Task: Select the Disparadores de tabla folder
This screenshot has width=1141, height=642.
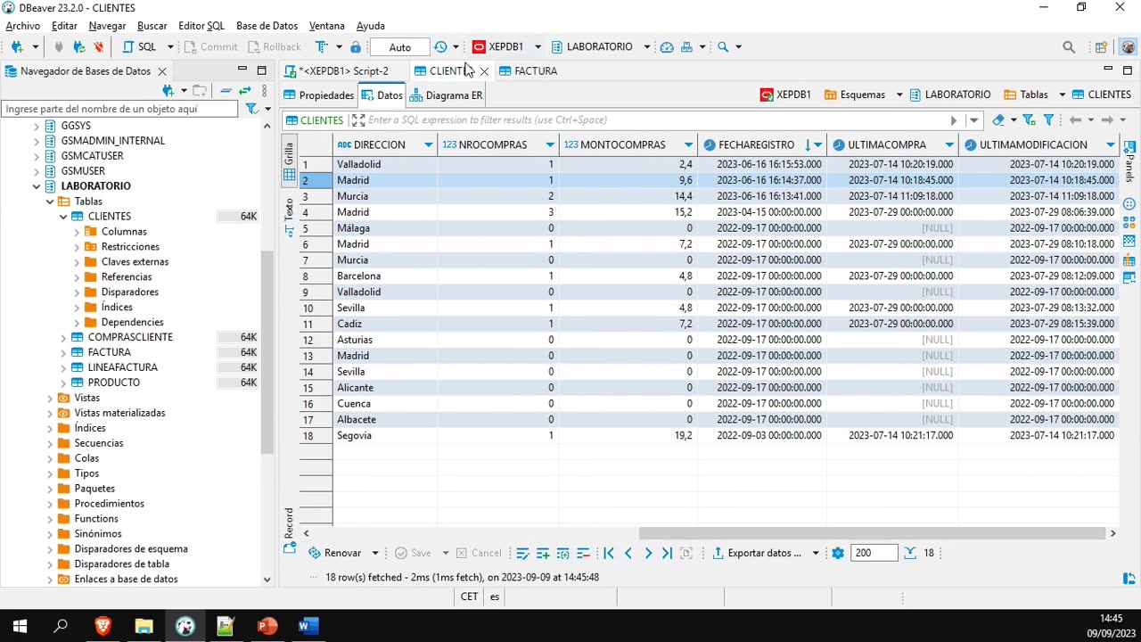Action: 121,564
